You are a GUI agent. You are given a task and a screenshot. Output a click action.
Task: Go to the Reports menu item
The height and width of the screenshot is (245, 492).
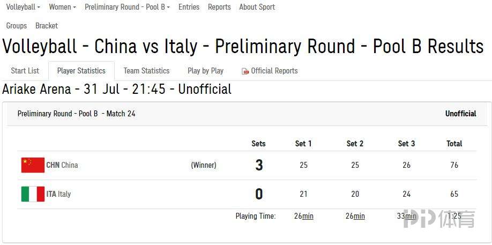[219, 7]
